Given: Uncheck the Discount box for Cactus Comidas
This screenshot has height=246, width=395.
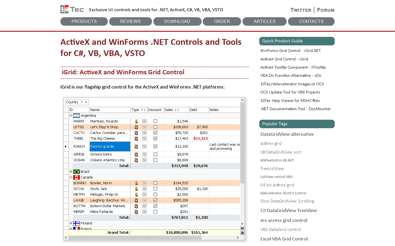Looking at the screenshot, I should 155,133.
